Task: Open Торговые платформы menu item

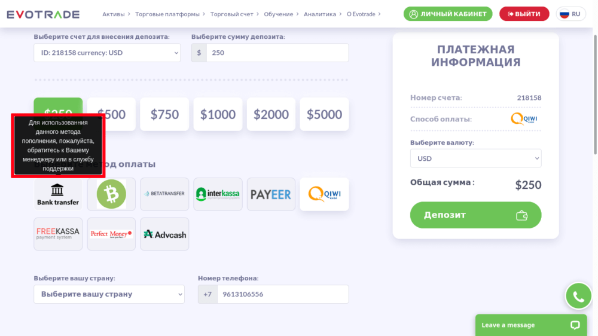Action: tap(167, 14)
